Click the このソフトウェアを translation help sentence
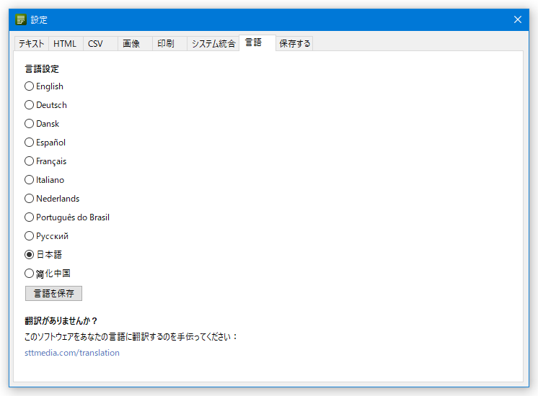This screenshot has width=538, height=396. click(131, 337)
